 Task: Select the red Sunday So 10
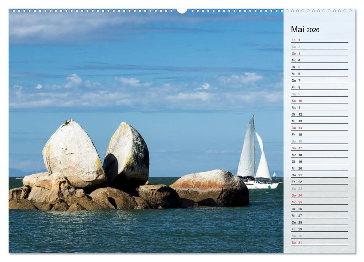[x=296, y=101]
